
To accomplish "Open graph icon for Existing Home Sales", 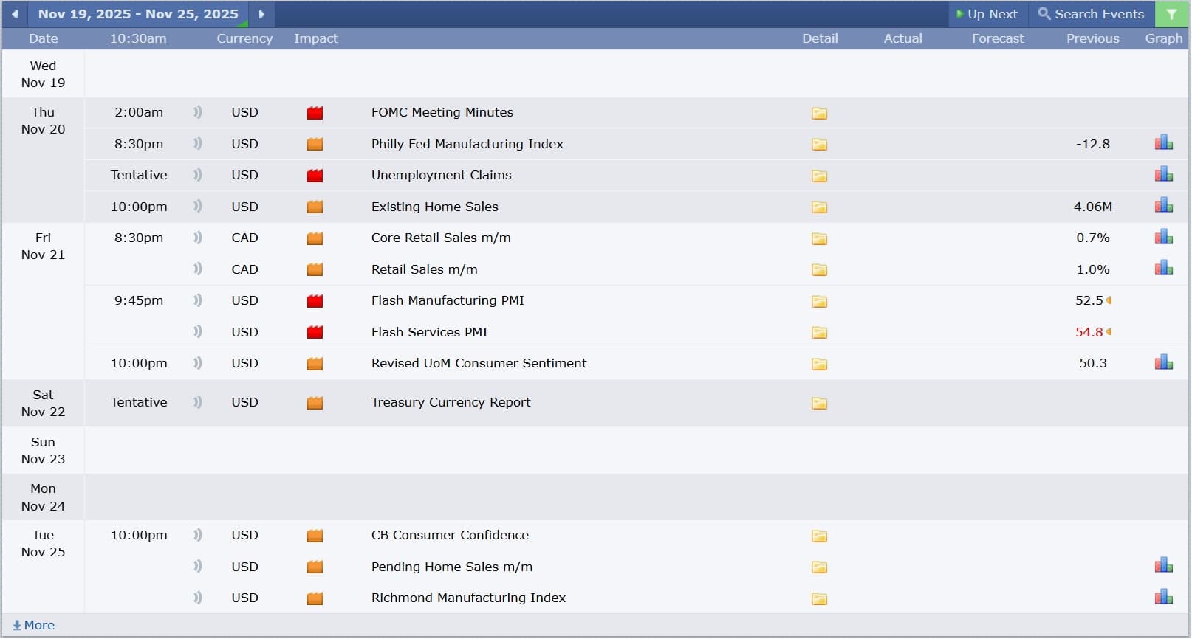I will point(1163,206).
